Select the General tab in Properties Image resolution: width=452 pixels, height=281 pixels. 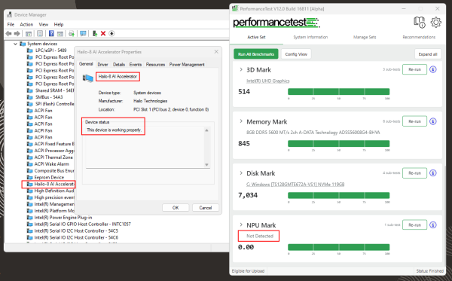[86, 64]
